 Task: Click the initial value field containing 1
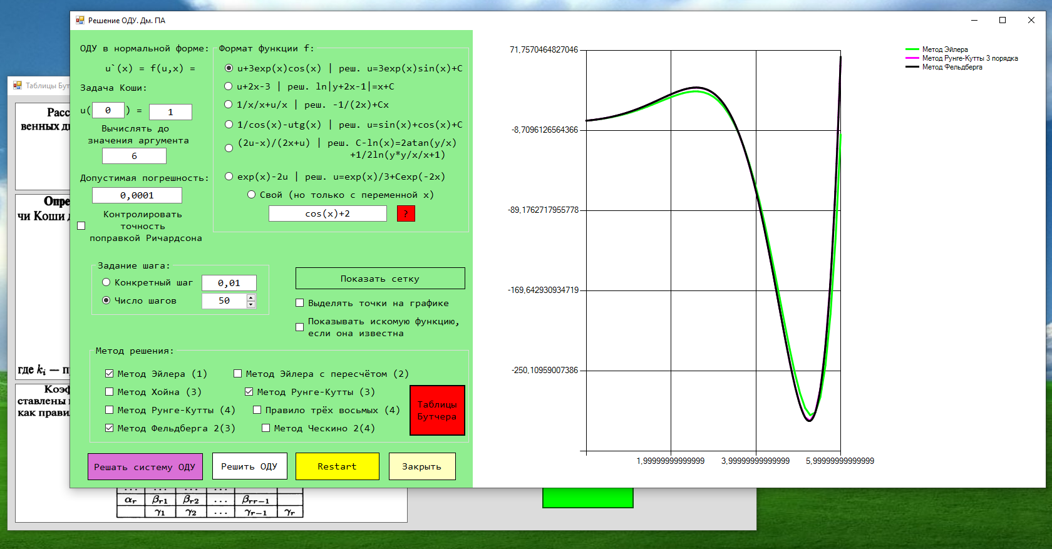pyautogui.click(x=170, y=112)
